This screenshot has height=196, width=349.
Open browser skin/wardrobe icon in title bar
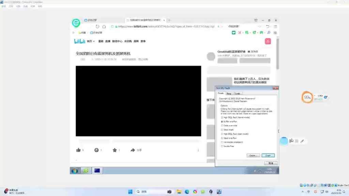256,20
